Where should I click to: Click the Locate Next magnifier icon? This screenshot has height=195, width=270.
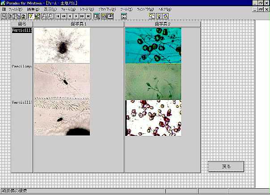click(51, 16)
